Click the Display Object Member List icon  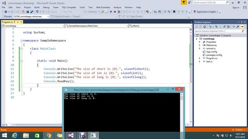[155, 12]
